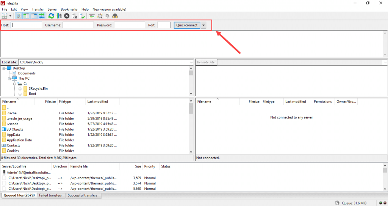Refresh the file and folder lists
Image resolution: width=388 pixels, height=206 pixels.
point(51,16)
